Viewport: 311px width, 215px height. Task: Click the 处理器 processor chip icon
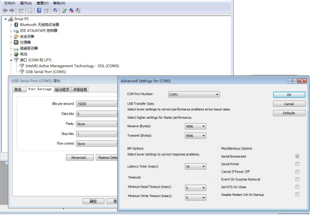[16, 42]
